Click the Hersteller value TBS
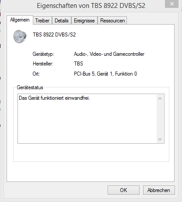 78,64
